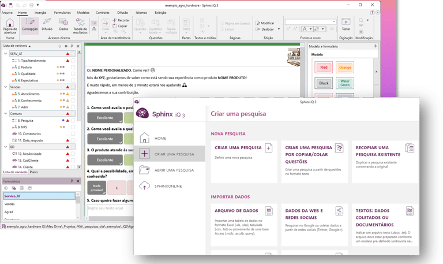Open the quick access toolbar dropdown arrow
The height and width of the screenshot is (264, 443).
pyautogui.click(x=37, y=5)
